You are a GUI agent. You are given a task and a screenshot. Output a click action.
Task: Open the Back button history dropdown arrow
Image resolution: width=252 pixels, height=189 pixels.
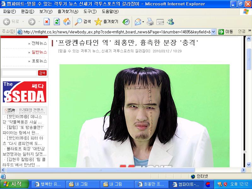23,21
